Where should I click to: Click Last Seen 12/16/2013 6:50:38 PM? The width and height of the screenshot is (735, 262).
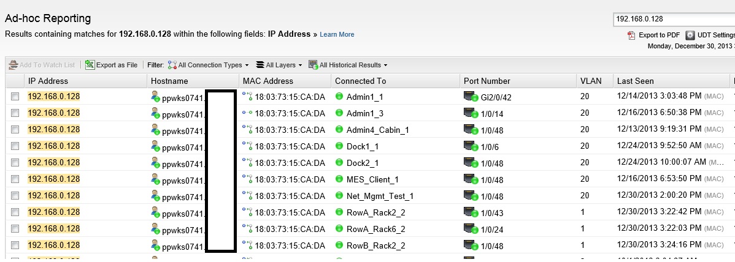(x=659, y=113)
